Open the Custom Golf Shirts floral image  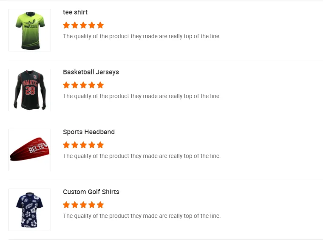point(30,210)
